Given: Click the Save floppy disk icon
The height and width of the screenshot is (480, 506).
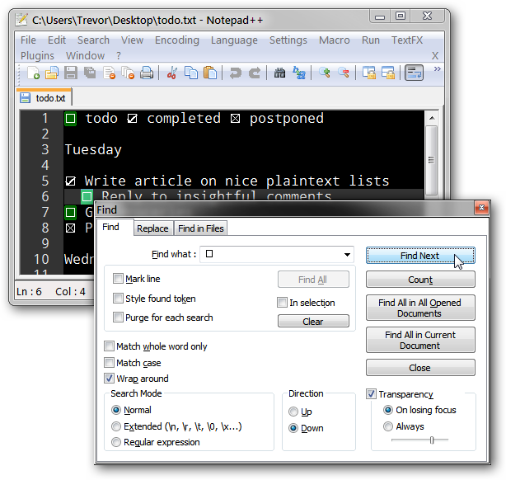Looking at the screenshot, I should pos(71,73).
